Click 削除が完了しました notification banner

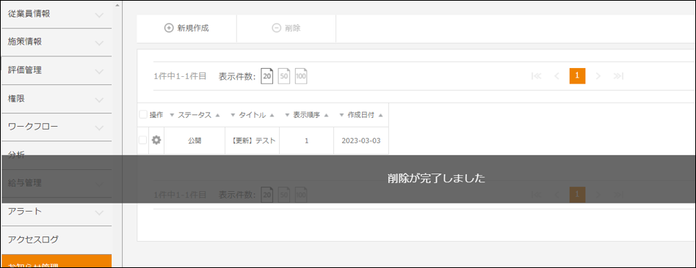coord(349,179)
